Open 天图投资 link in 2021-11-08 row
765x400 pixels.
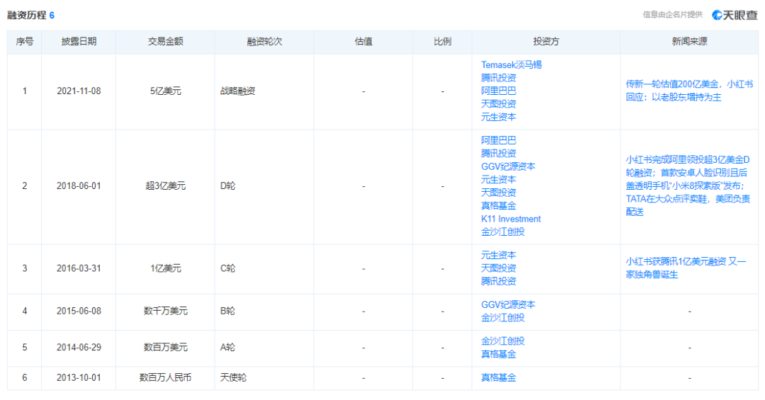pyautogui.click(x=498, y=104)
